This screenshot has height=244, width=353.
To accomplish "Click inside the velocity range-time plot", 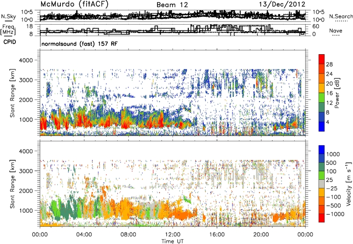I will (173, 184).
